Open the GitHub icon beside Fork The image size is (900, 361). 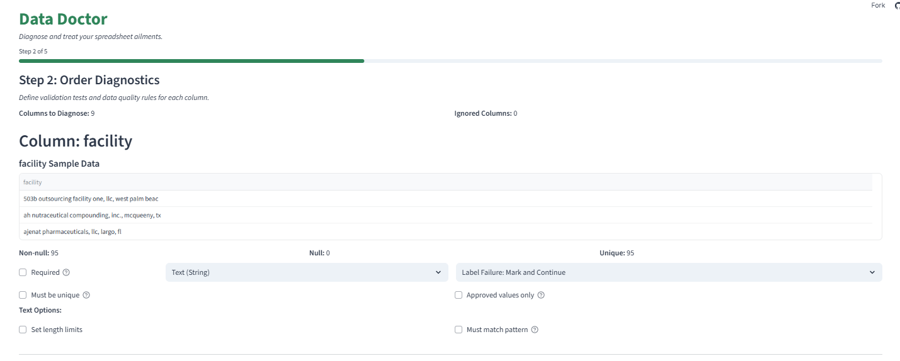897,6
